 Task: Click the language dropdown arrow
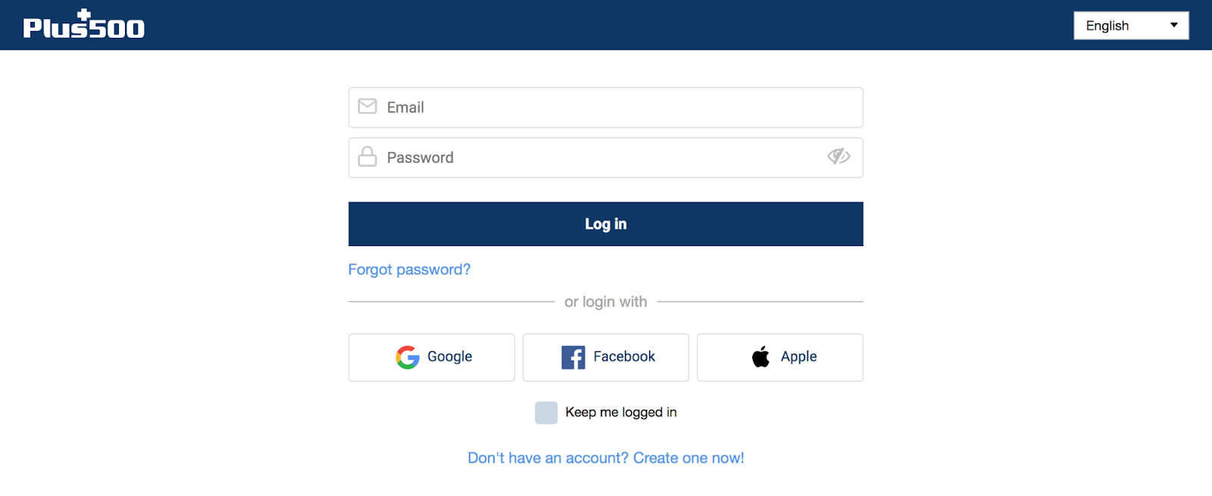tap(1174, 25)
